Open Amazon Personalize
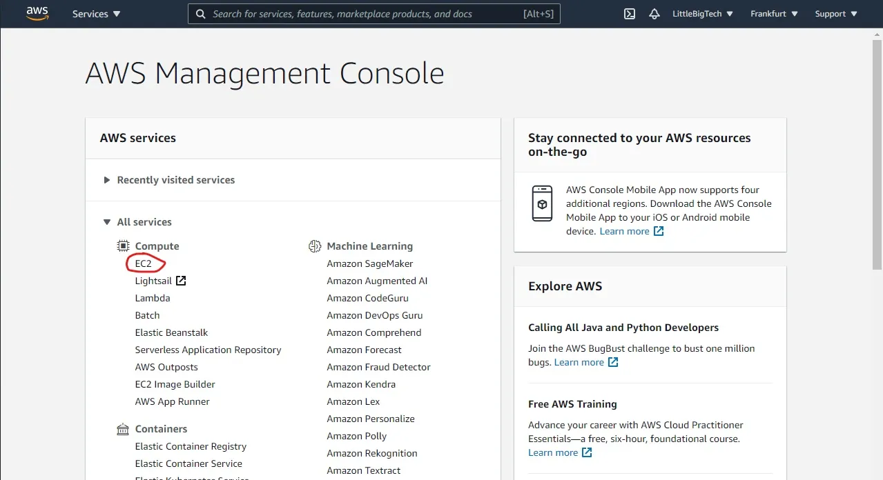Screen dimensions: 883x480 pos(371,419)
